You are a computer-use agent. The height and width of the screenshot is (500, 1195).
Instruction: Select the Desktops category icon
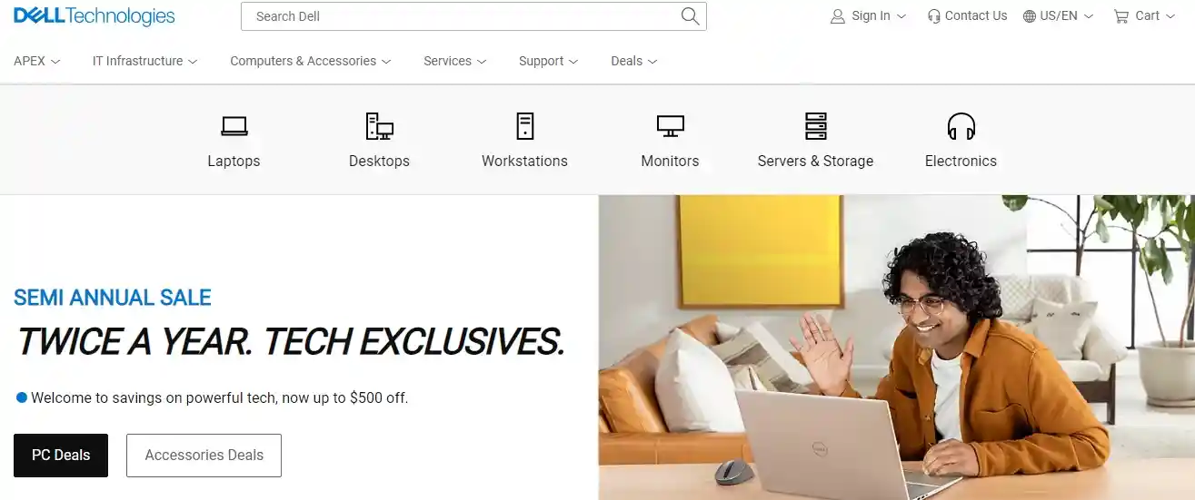tap(379, 126)
